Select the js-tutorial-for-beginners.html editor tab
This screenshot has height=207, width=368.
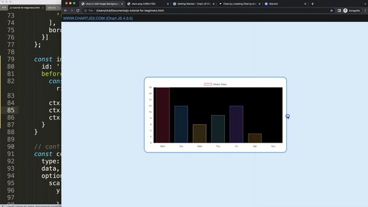pos(25,7)
